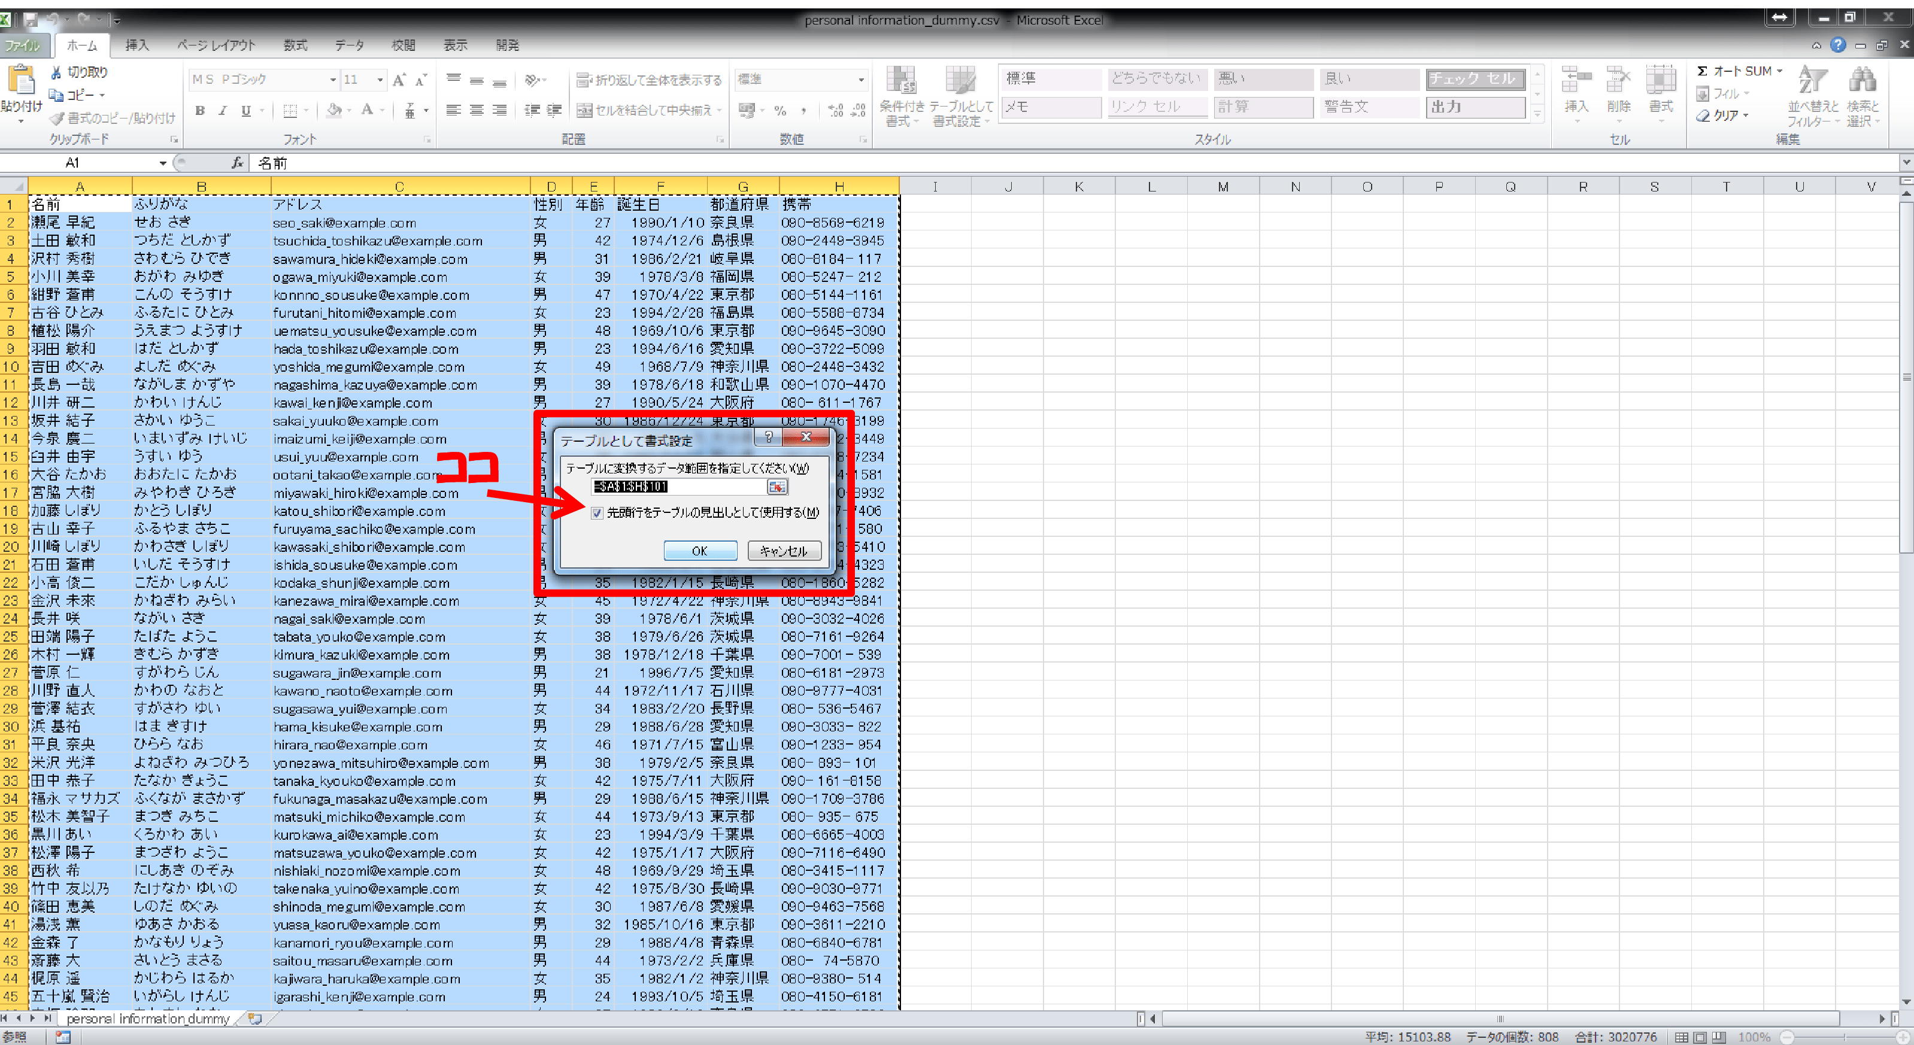The width and height of the screenshot is (1914, 1045).
Task: Toggle first row as table headers checkbox
Action: click(x=597, y=512)
